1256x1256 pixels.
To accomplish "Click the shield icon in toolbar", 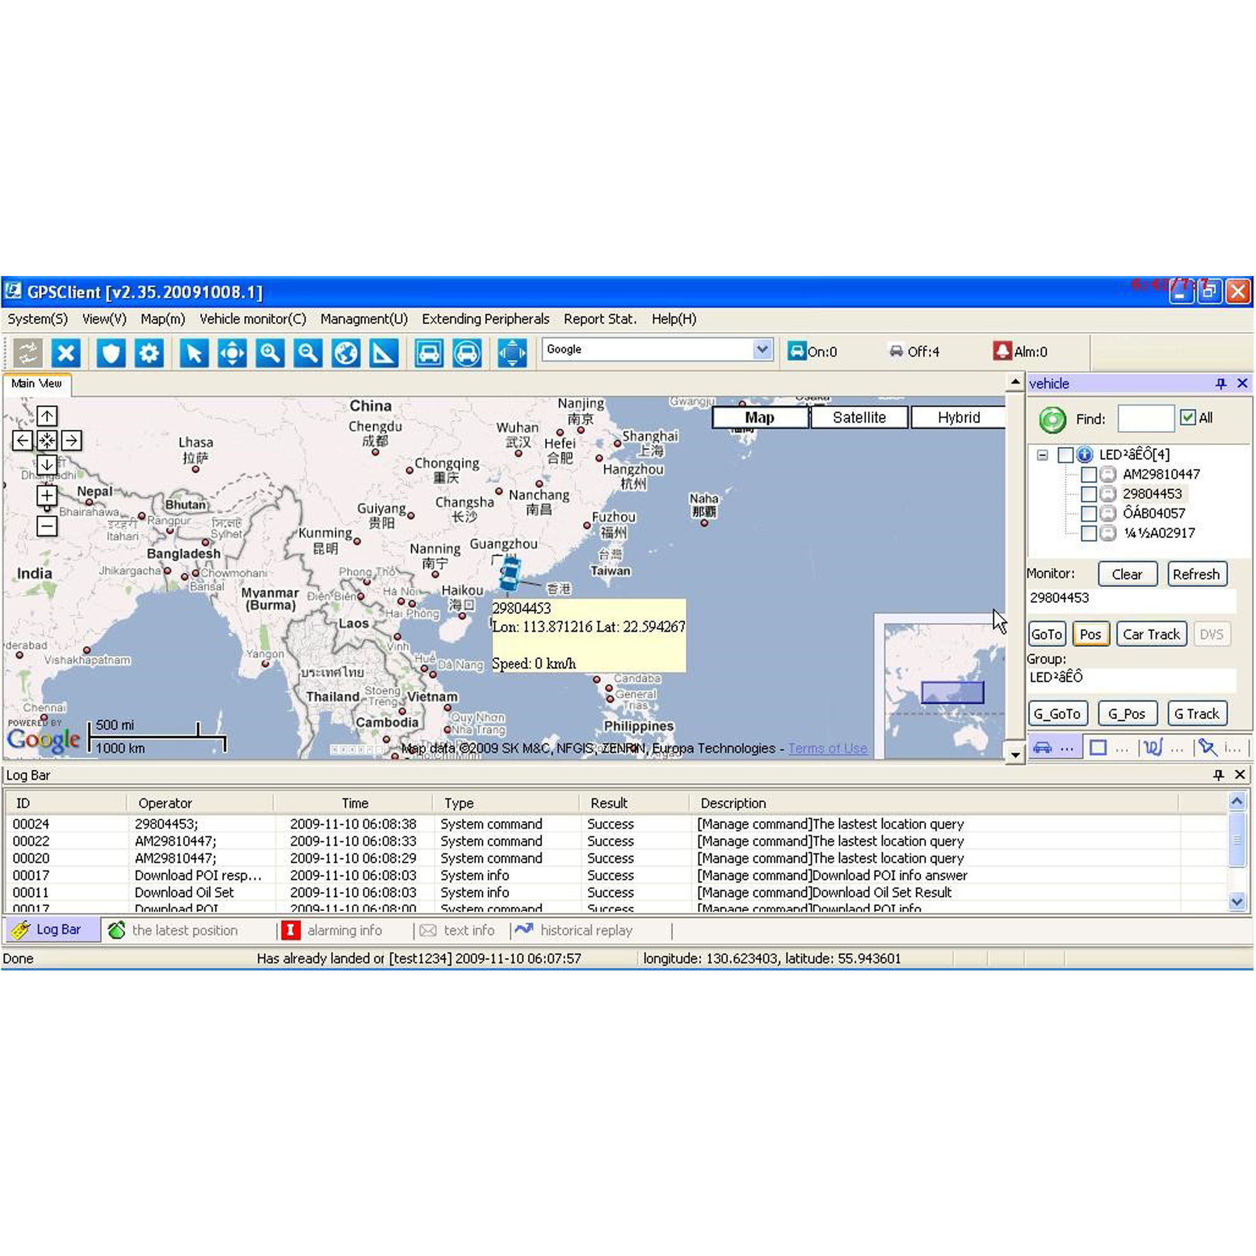I will pyautogui.click(x=111, y=354).
